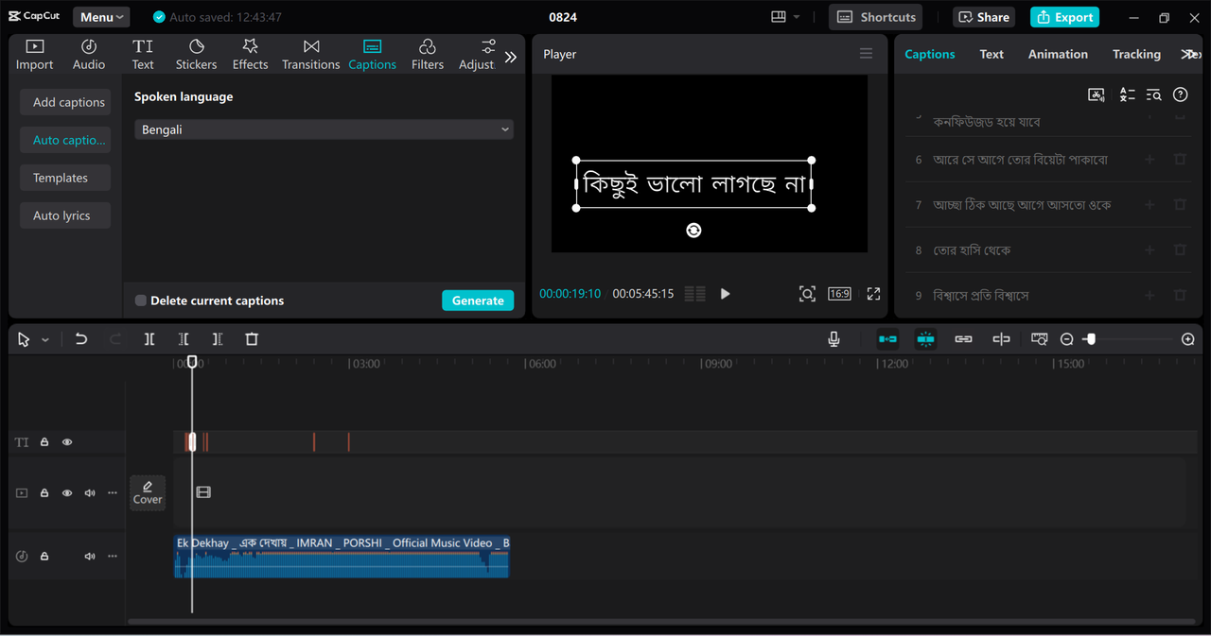The height and width of the screenshot is (636, 1211).
Task: Start voiceover recording with microphone icon
Action: [834, 339]
